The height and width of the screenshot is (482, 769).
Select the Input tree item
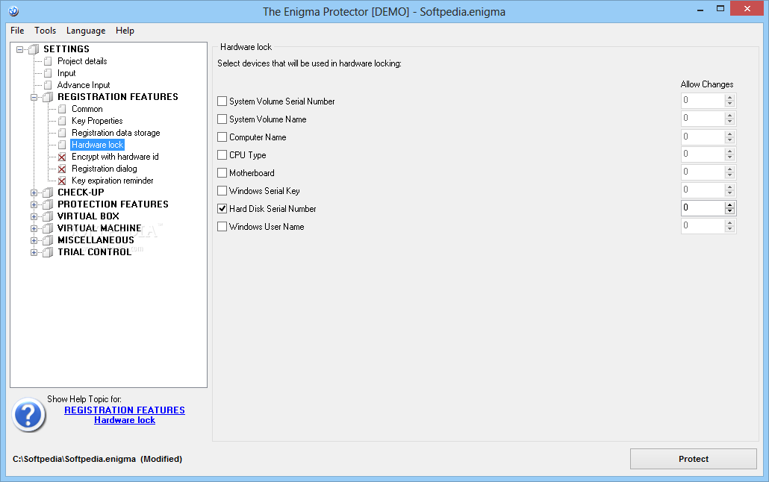pos(66,73)
